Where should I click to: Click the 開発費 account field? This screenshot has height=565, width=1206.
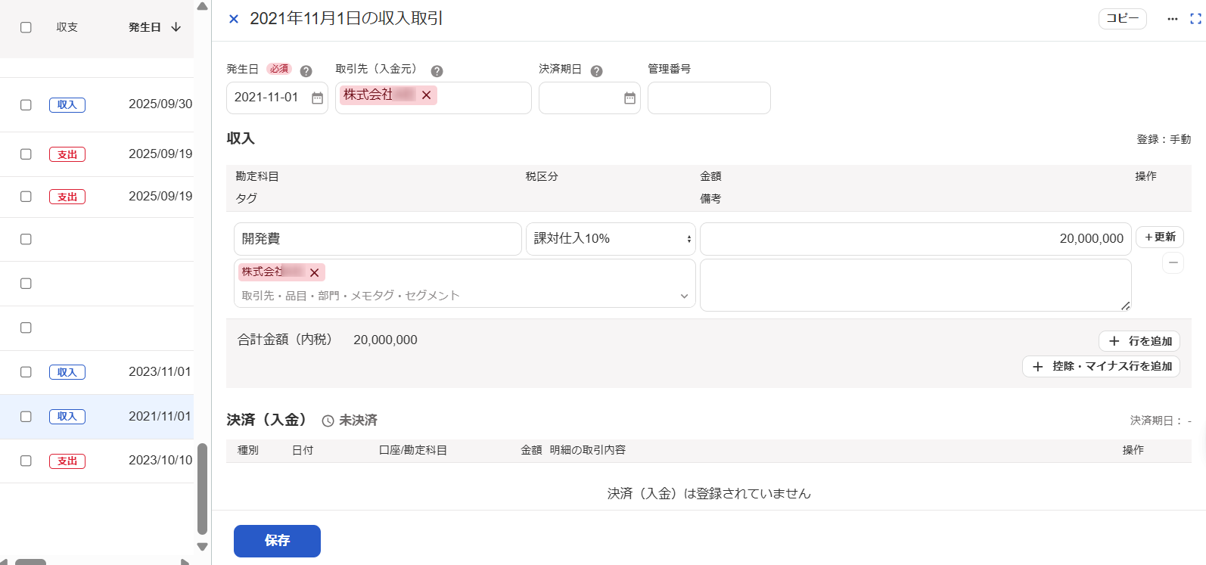(x=378, y=239)
